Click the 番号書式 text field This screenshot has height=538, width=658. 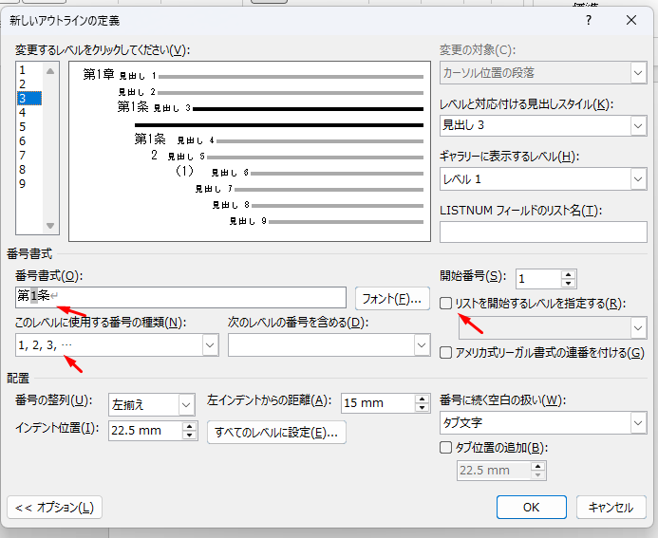point(180,298)
